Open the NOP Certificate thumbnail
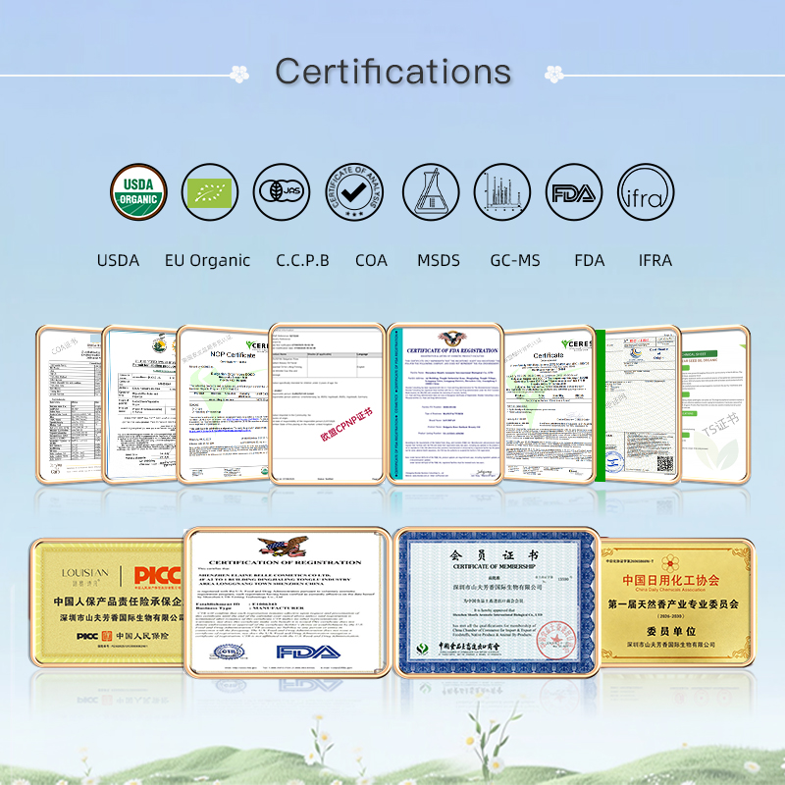The height and width of the screenshot is (785, 785). point(224,404)
